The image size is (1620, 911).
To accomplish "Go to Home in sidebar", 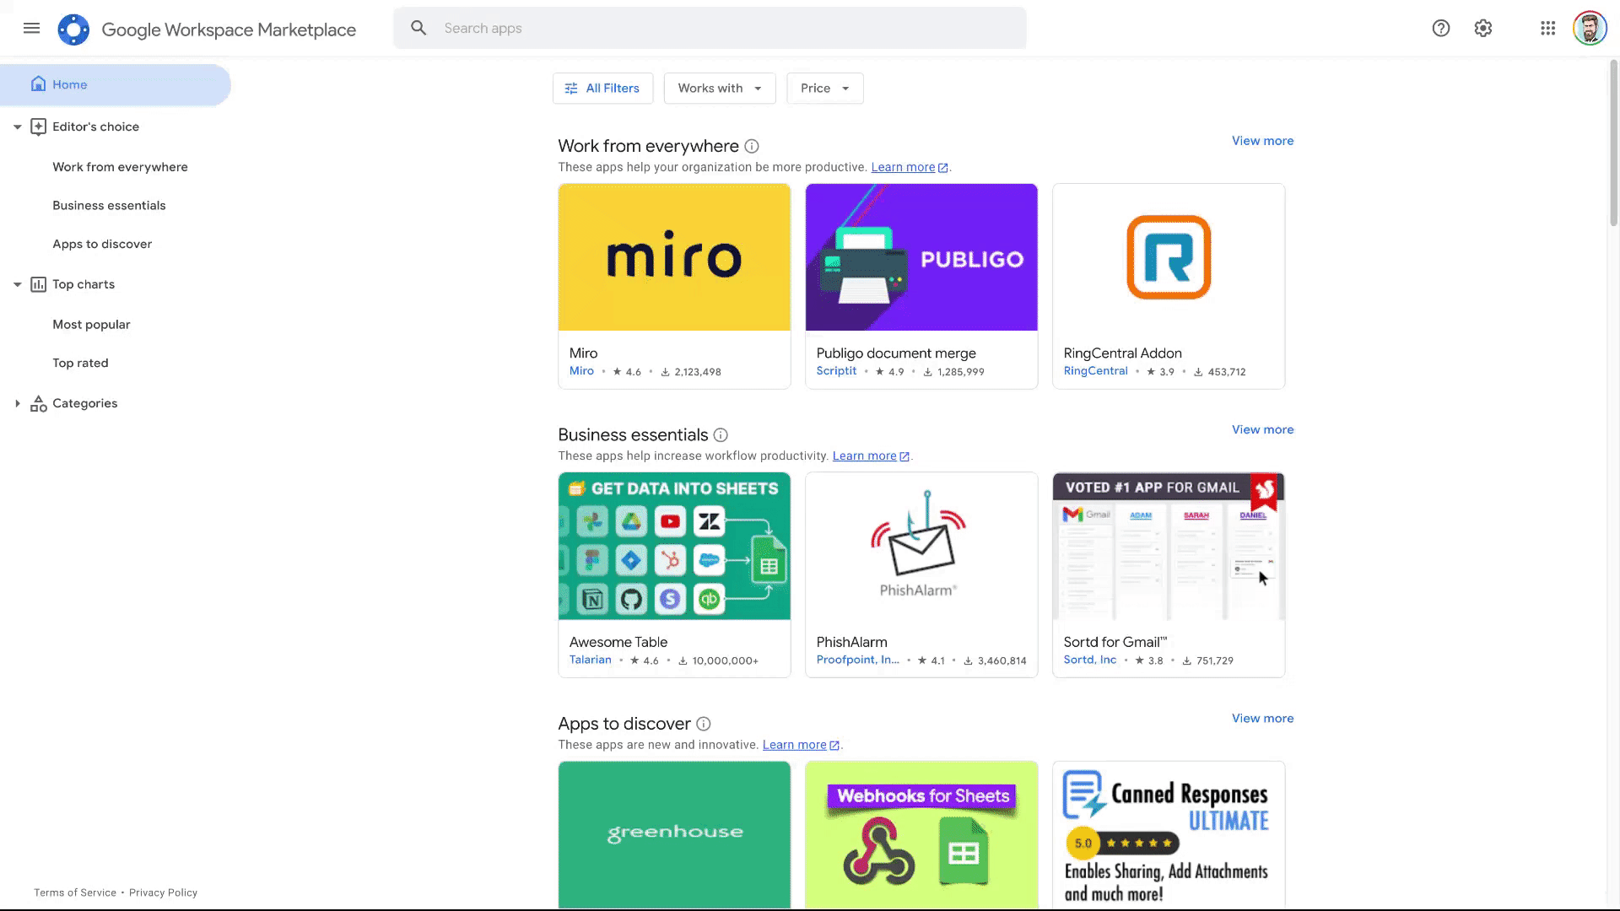I will [115, 84].
